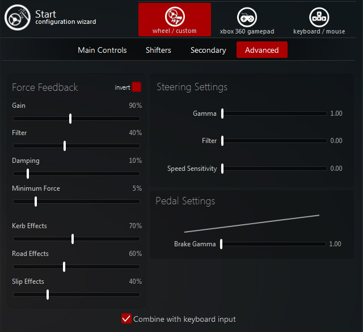The width and height of the screenshot is (363, 332).
Task: Set the Minimum Force slider
Action: coord(35,201)
